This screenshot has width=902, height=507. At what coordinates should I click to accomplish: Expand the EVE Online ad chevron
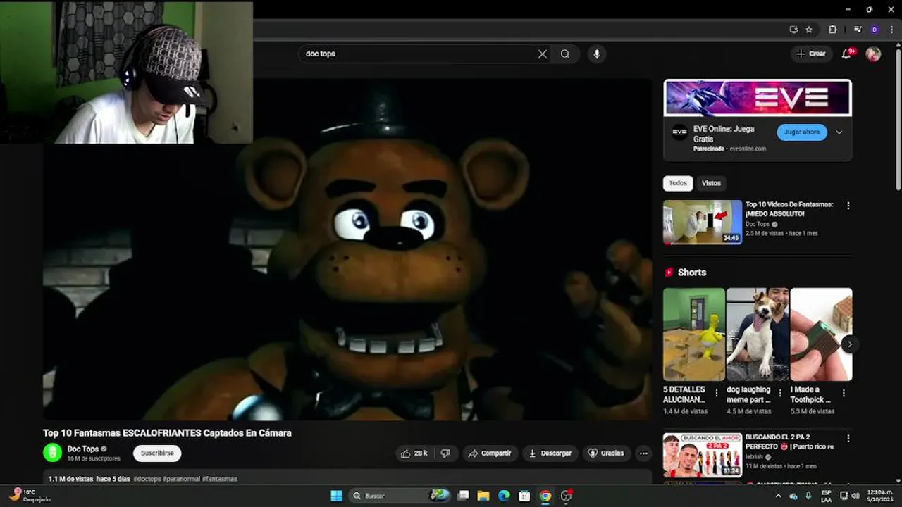(839, 132)
